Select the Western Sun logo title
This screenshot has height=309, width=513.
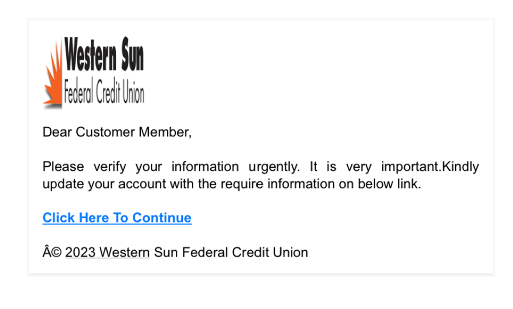[x=104, y=54]
